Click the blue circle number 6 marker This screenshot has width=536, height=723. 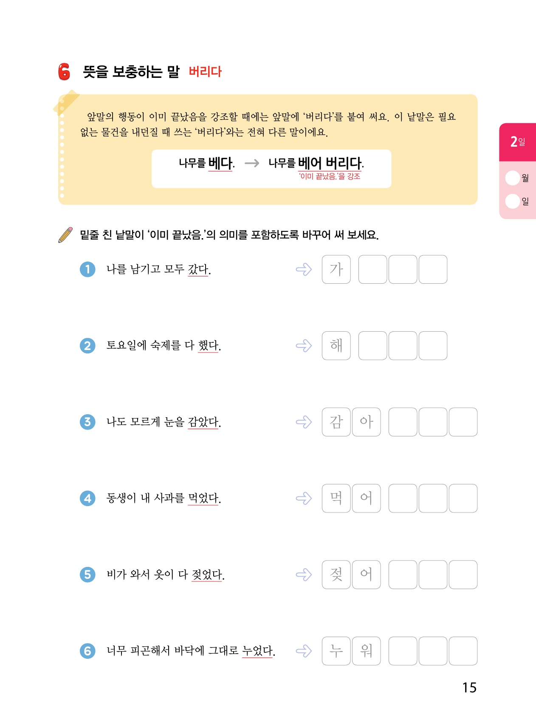click(x=87, y=651)
